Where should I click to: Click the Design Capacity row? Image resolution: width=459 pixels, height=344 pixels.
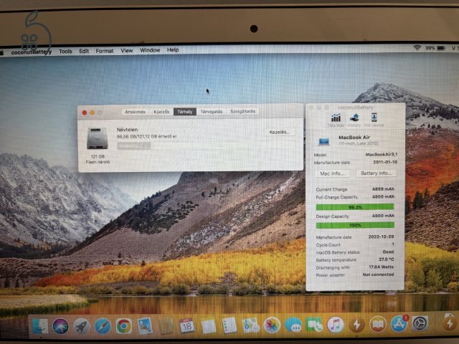(x=355, y=216)
